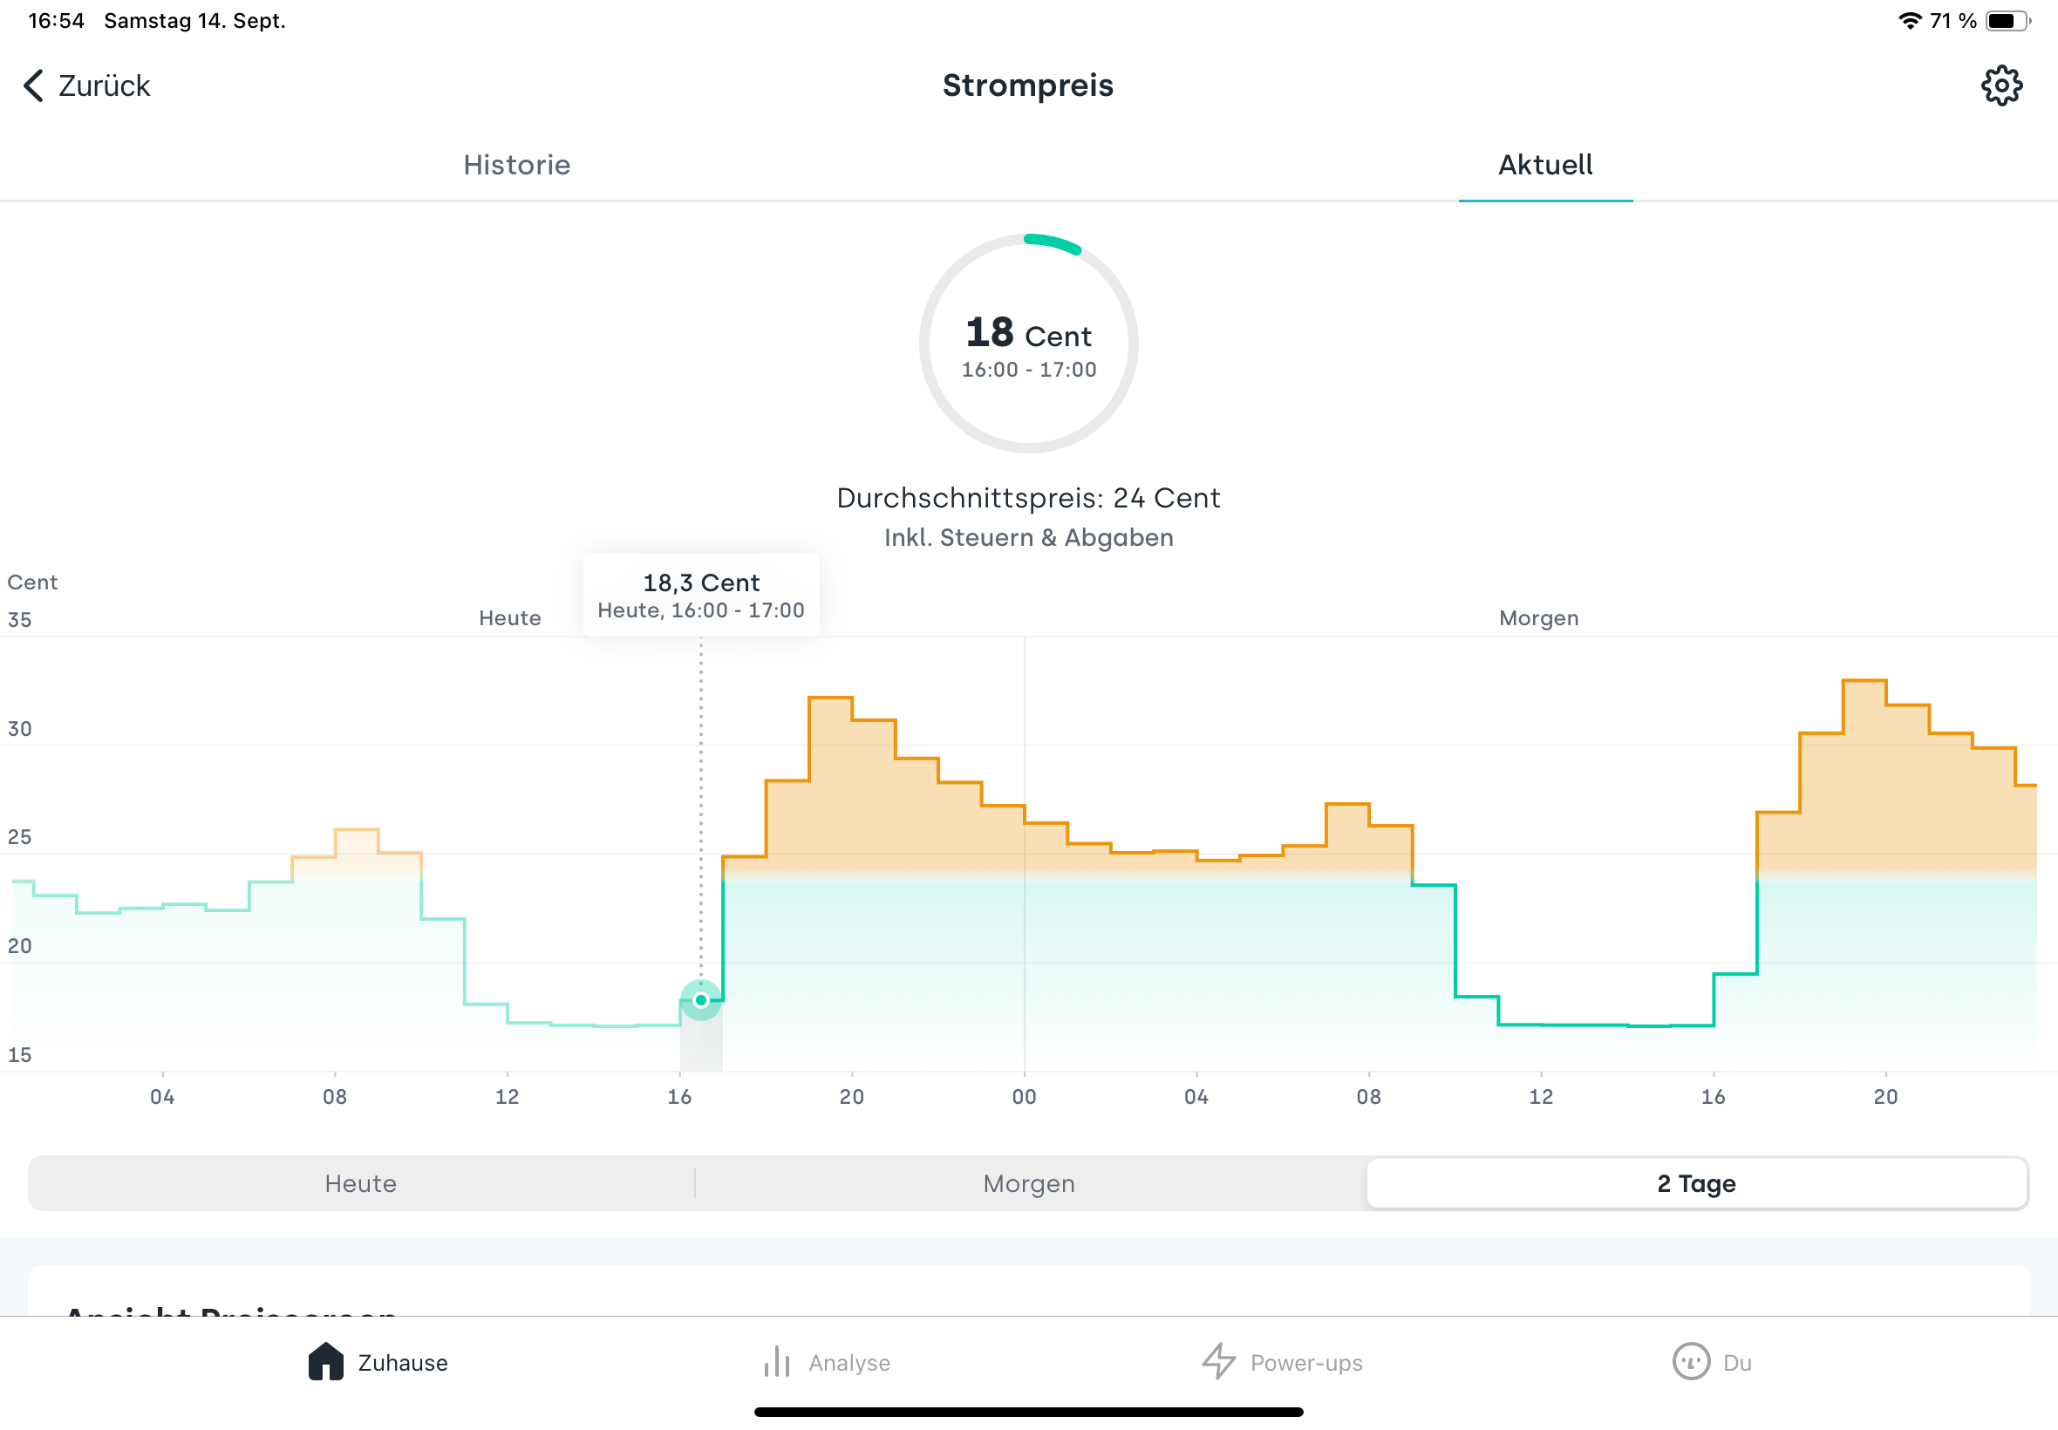Viewport: 2058px width, 1430px height.
Task: Tap the current price marker dot on chart
Action: 700,1000
